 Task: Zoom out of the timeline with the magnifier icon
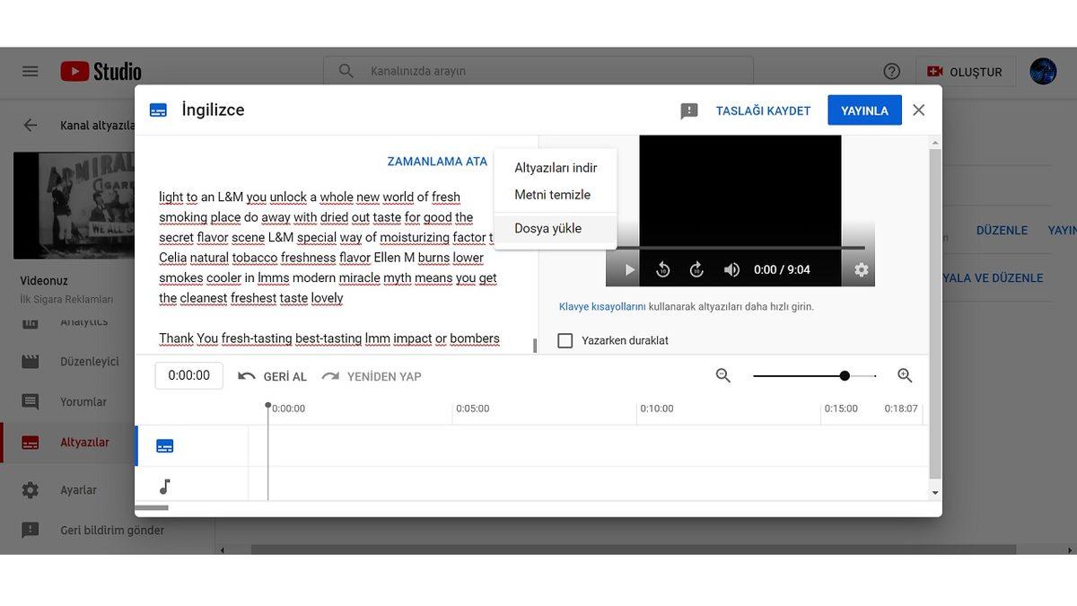tap(723, 375)
